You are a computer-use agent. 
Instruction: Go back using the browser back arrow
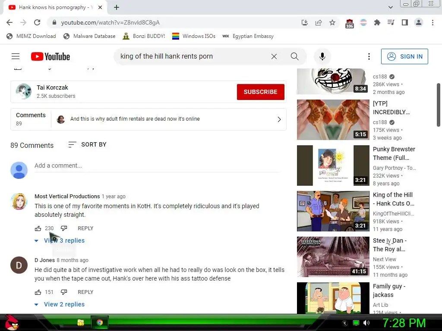tap(9, 22)
